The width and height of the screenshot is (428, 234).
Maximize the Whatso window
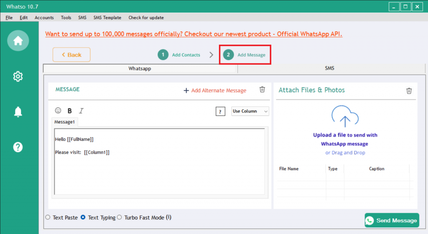point(405,7)
